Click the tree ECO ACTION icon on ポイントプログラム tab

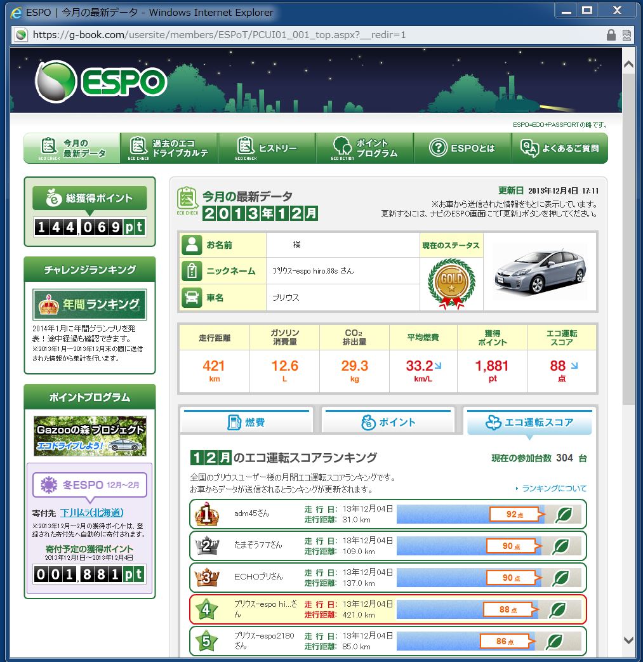(342, 148)
